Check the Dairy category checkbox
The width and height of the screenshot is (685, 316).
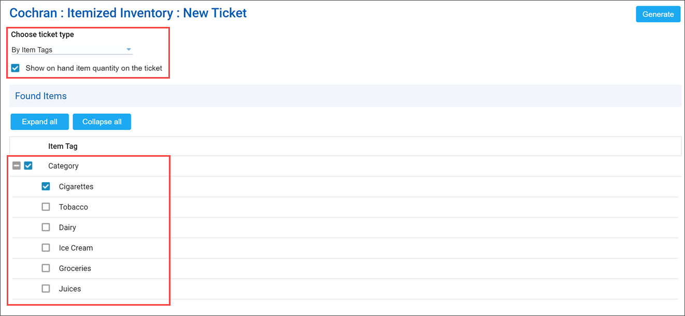click(46, 227)
